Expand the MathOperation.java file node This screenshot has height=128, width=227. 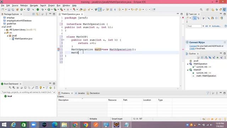coord(10,39)
